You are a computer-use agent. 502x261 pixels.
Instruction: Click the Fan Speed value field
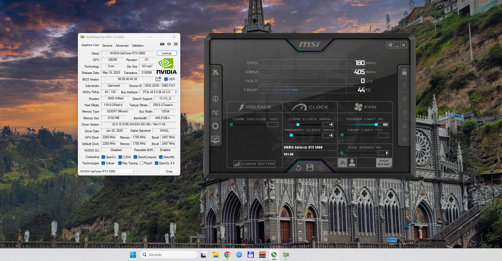pyautogui.click(x=383, y=153)
